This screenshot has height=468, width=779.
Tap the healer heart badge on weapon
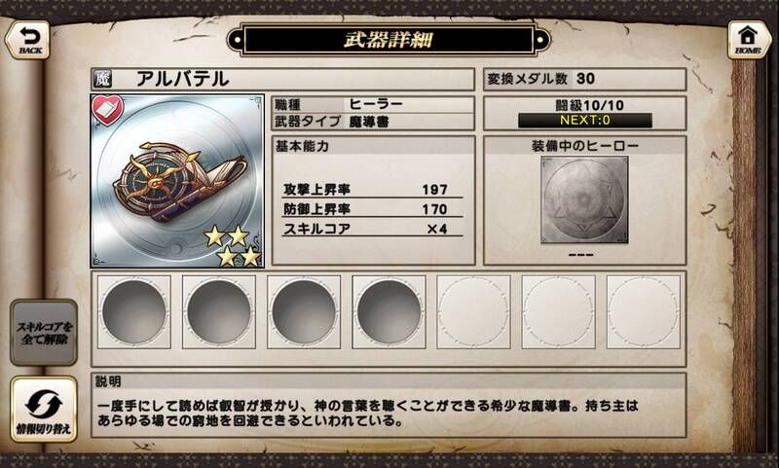[x=108, y=110]
